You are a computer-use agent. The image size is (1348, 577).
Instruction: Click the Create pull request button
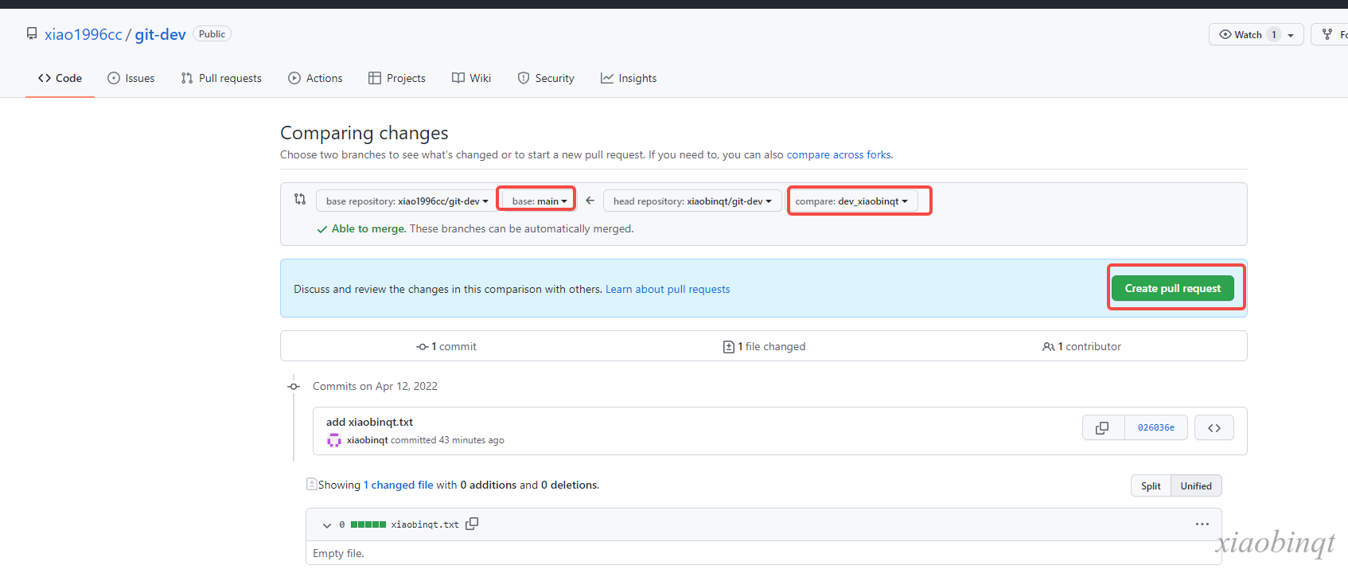tap(1173, 288)
